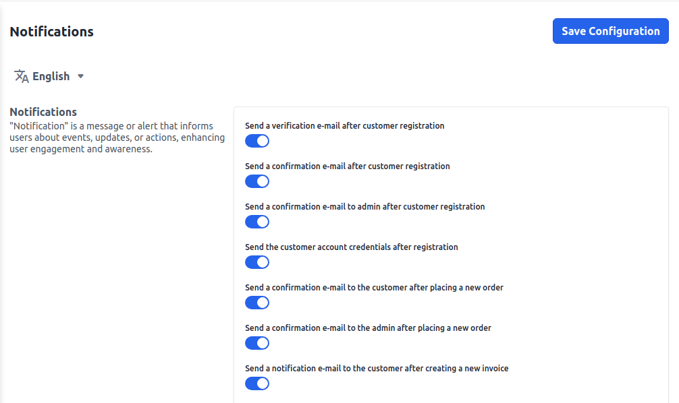Click label for admin registration confirmation e-mail
This screenshot has height=403, width=679.
pyautogui.click(x=365, y=206)
